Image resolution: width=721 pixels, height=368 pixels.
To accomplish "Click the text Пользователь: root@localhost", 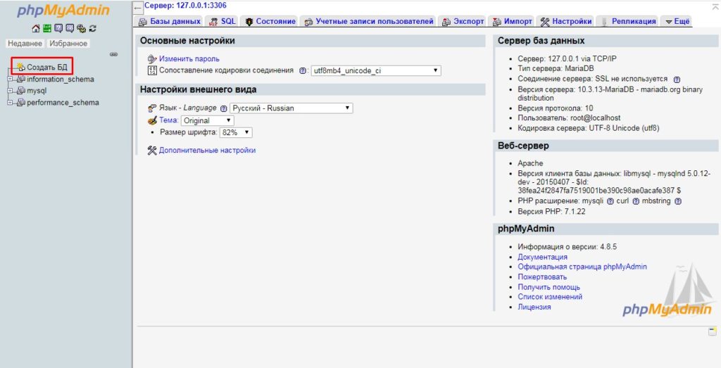I will pyautogui.click(x=569, y=118).
